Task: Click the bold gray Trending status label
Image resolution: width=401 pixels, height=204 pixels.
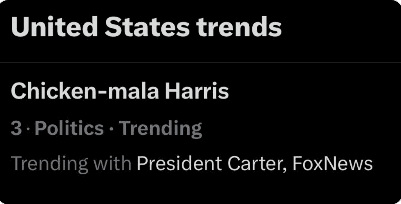Action: (160, 129)
